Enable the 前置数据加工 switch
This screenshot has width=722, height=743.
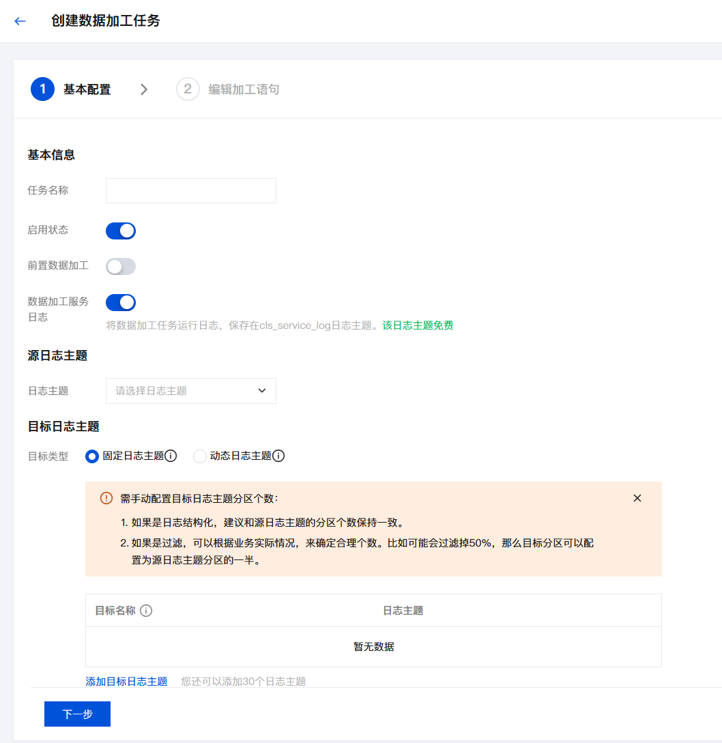tap(120, 266)
